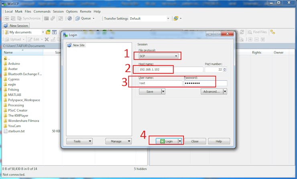Select the MATLAB folder icon

tap(6, 95)
